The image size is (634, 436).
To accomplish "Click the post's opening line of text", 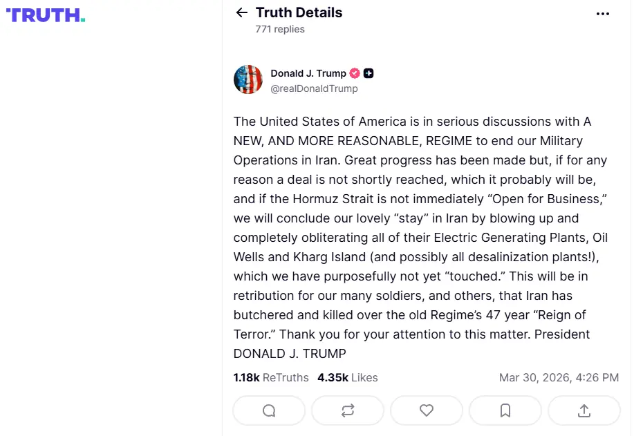I will [x=412, y=122].
